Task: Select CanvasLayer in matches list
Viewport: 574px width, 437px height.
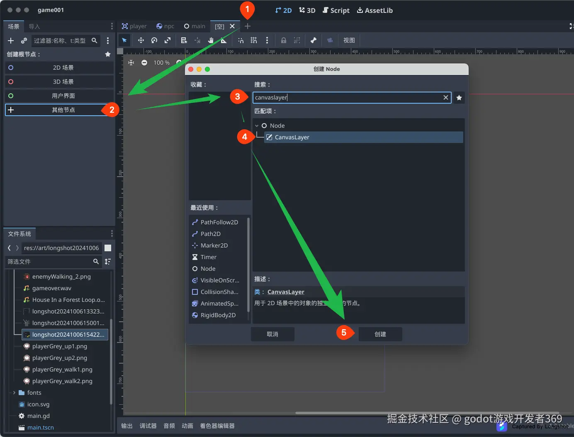Action: (364, 137)
